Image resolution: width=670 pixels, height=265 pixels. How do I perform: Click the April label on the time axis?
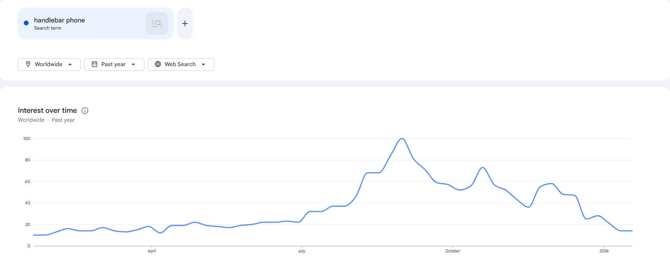pos(152,251)
